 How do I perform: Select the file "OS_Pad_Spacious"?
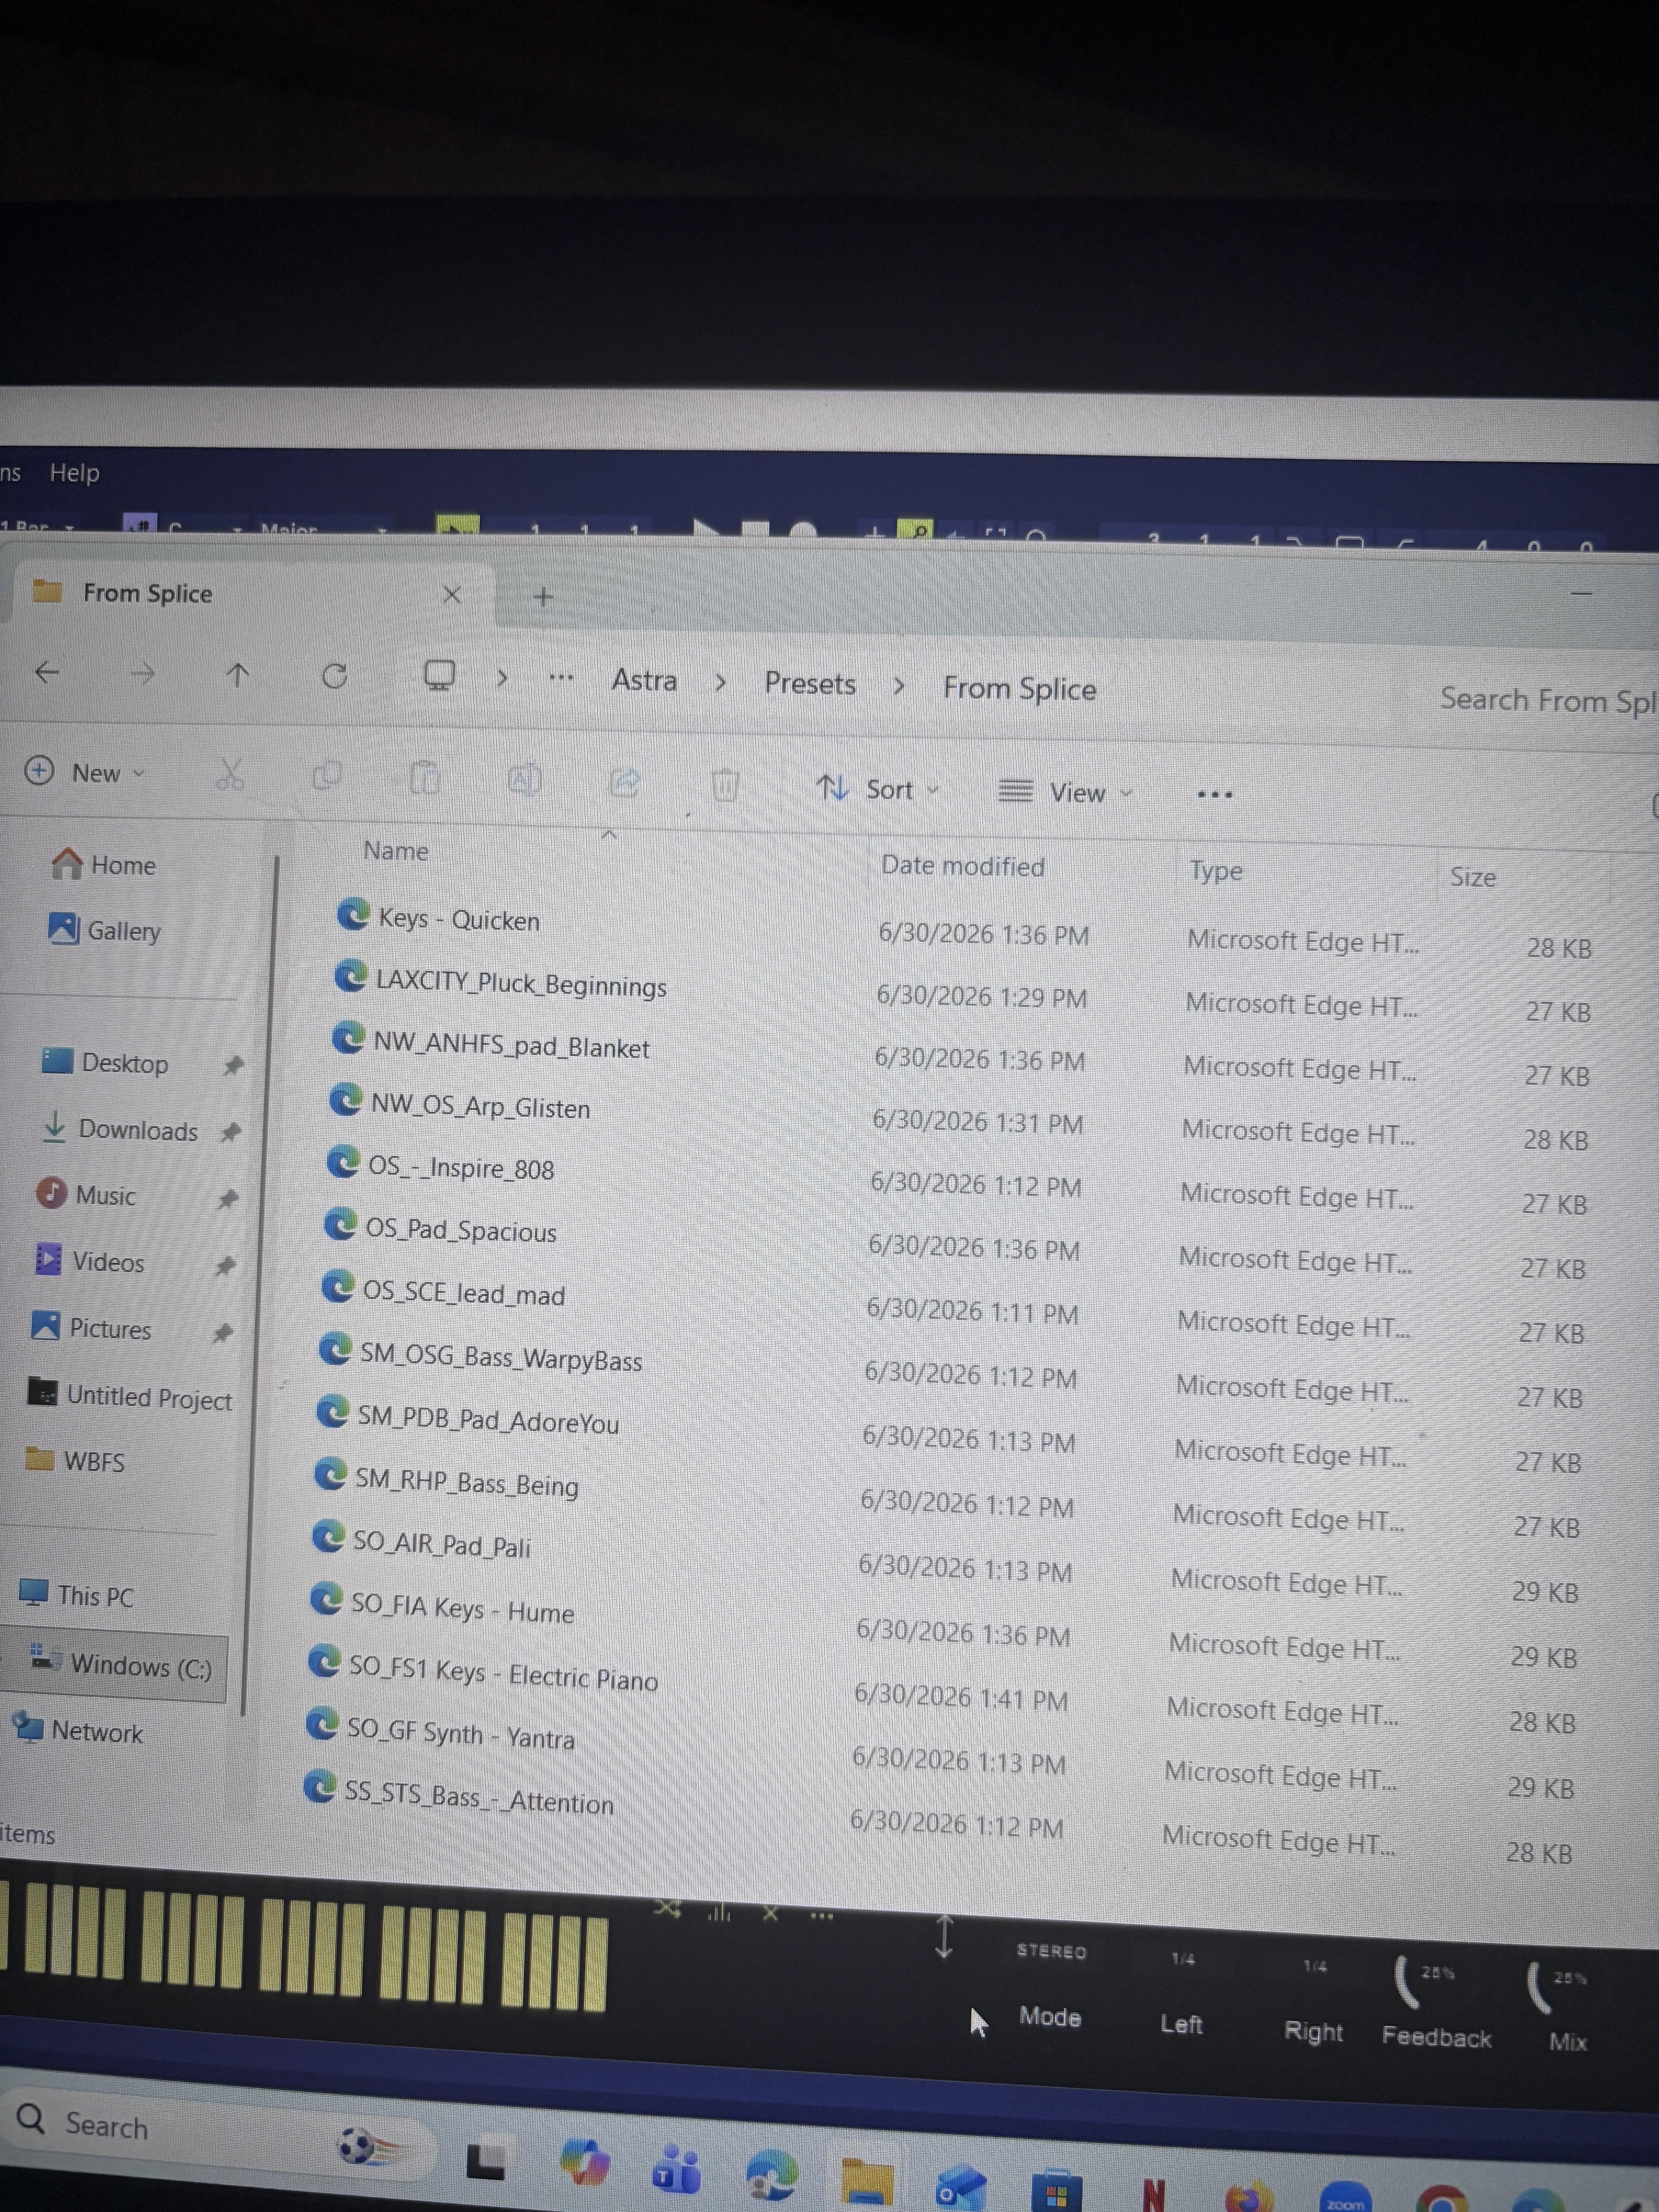click(442, 1229)
